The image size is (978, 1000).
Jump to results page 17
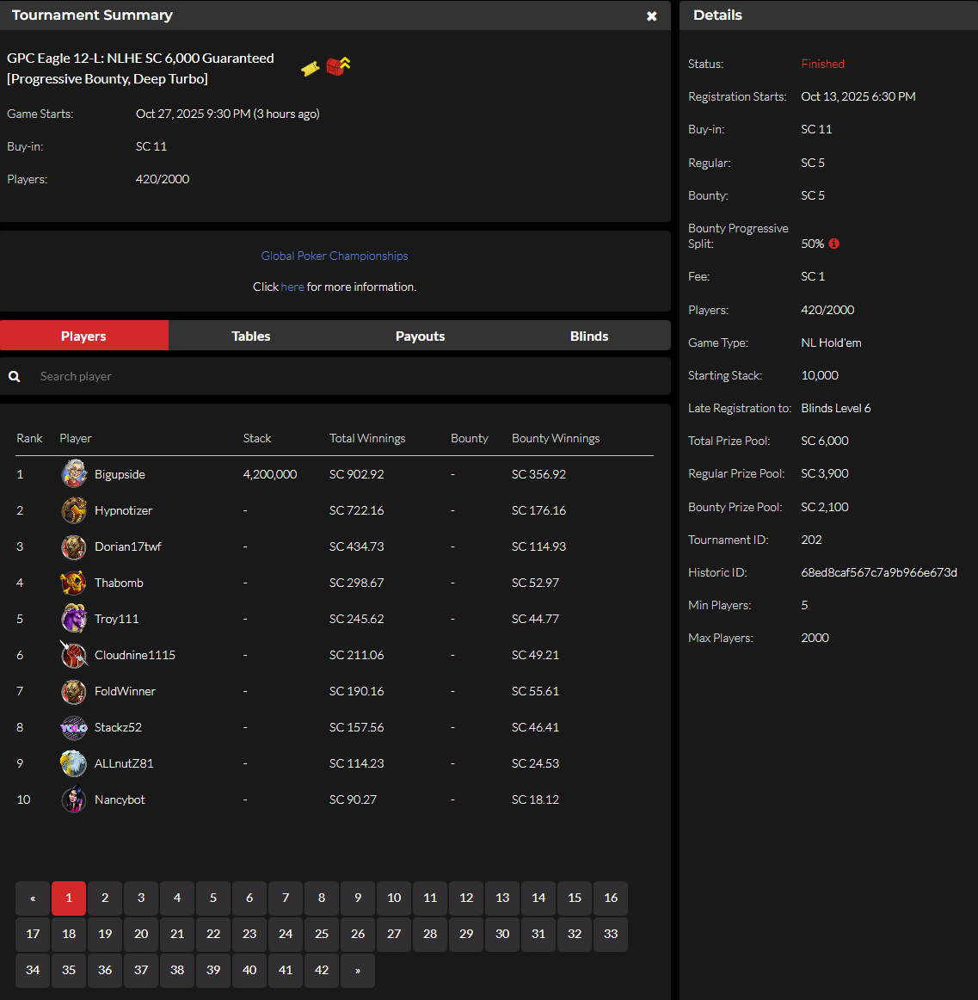[33, 934]
